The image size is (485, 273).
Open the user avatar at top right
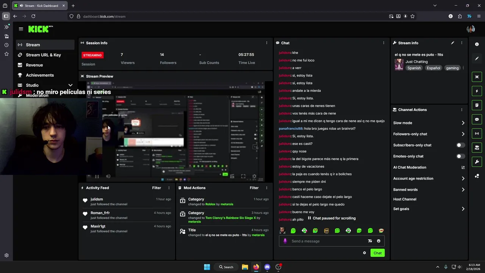[471, 29]
